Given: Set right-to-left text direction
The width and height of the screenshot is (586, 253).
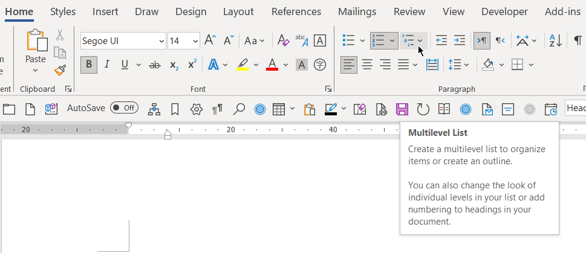Looking at the screenshot, I should tap(500, 40).
